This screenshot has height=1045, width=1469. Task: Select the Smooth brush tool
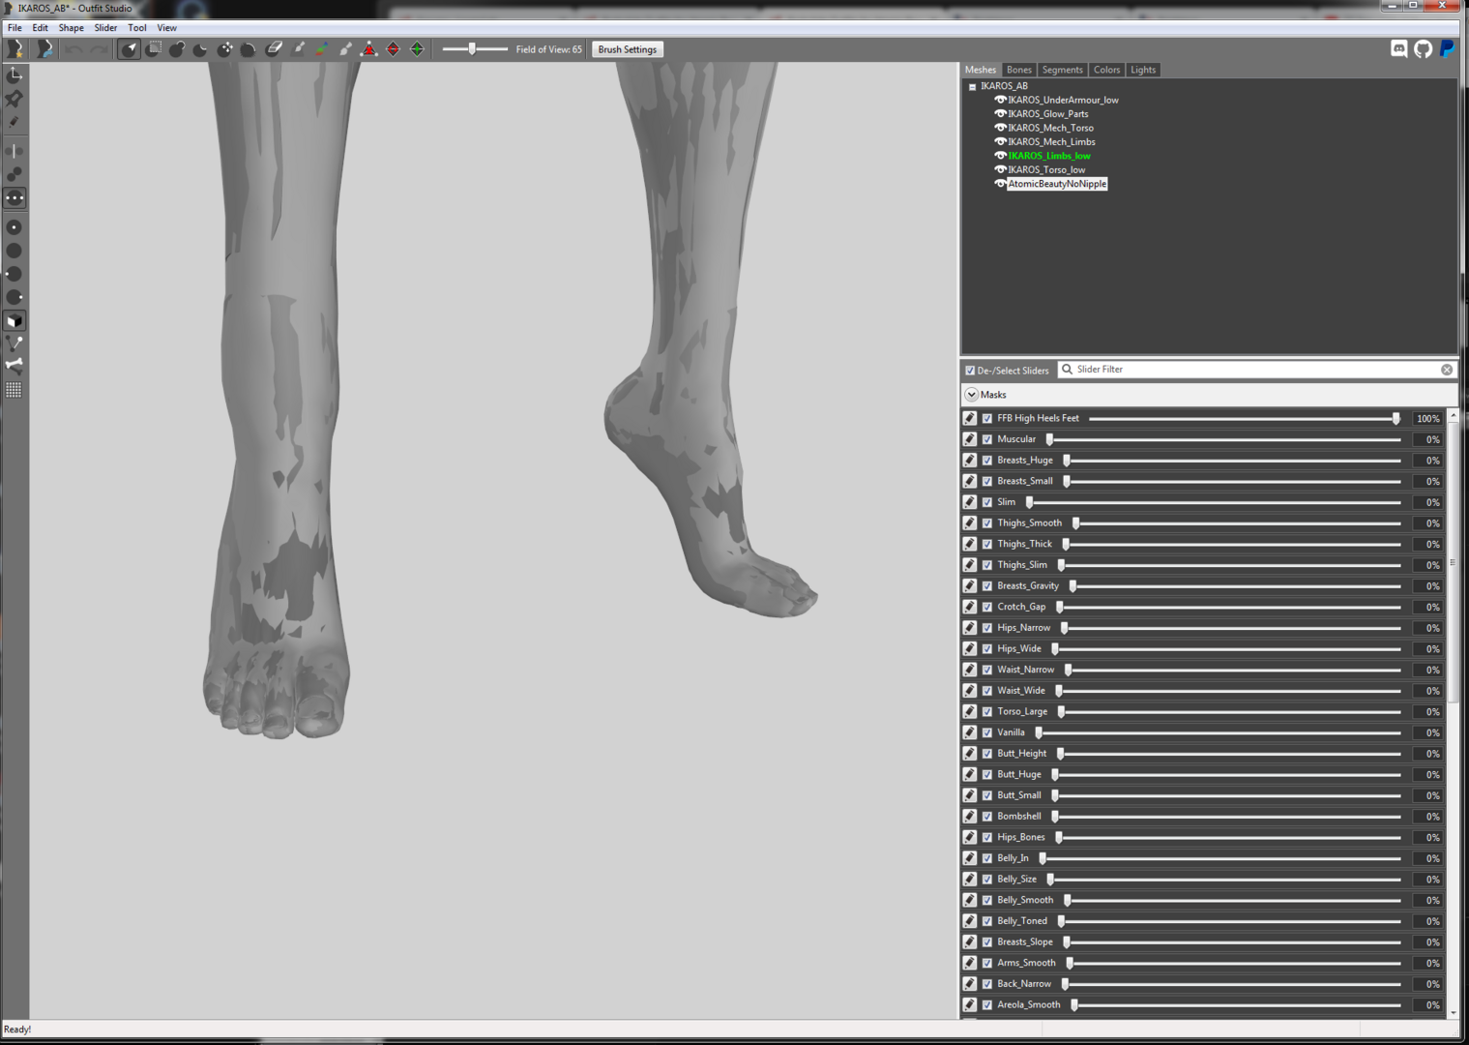[249, 49]
